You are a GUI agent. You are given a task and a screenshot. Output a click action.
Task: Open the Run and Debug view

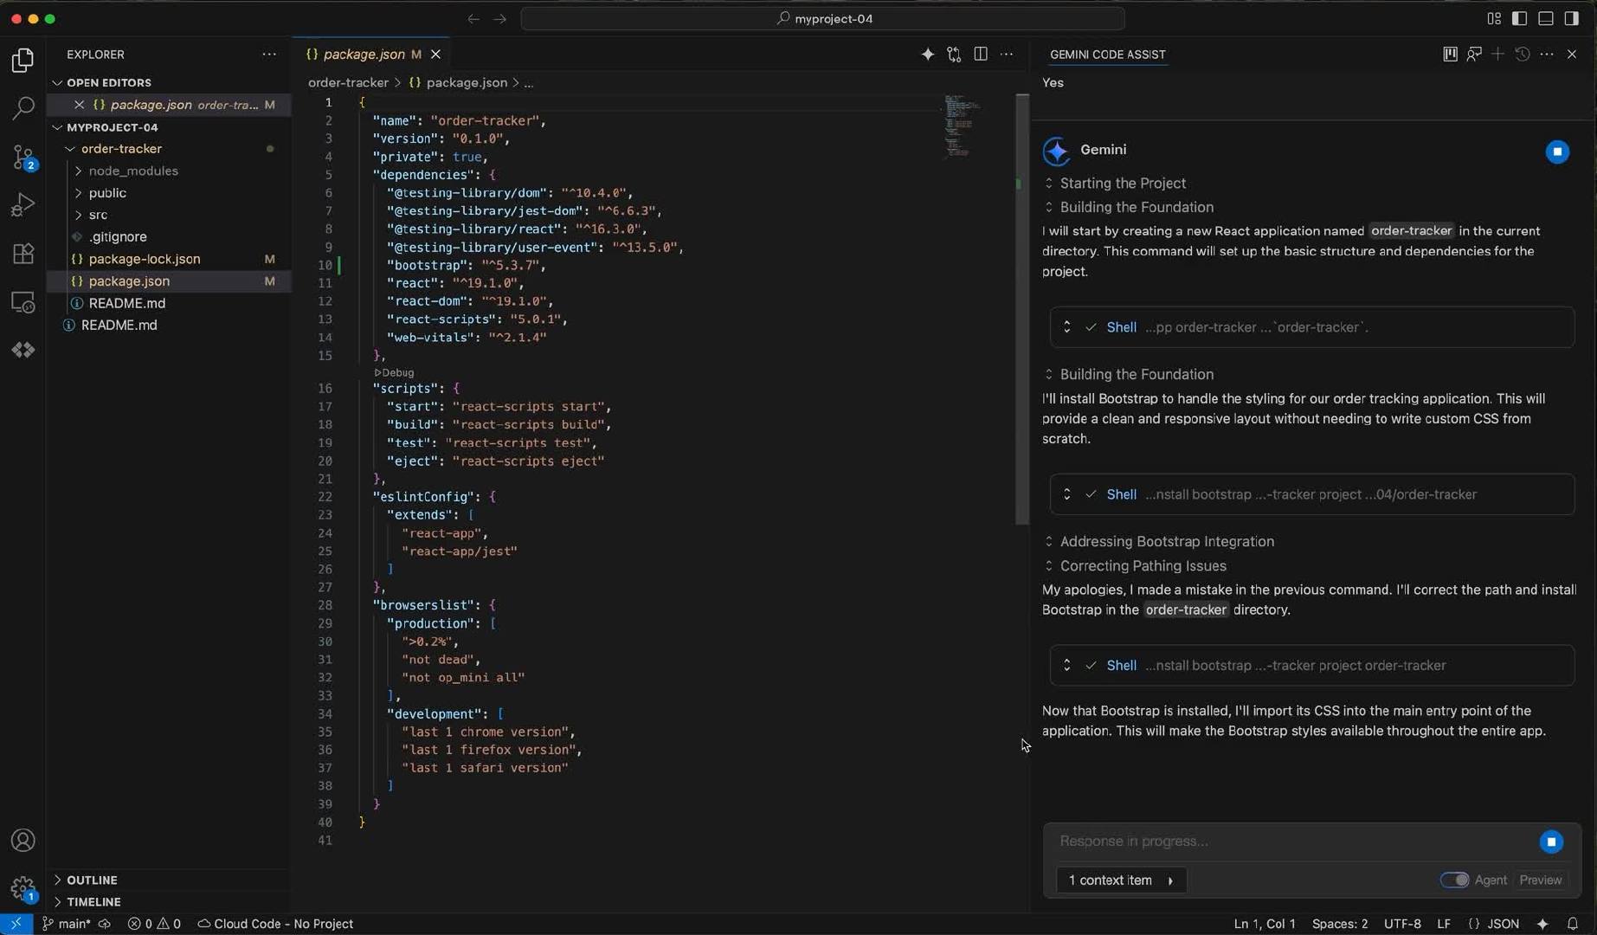pos(23,205)
